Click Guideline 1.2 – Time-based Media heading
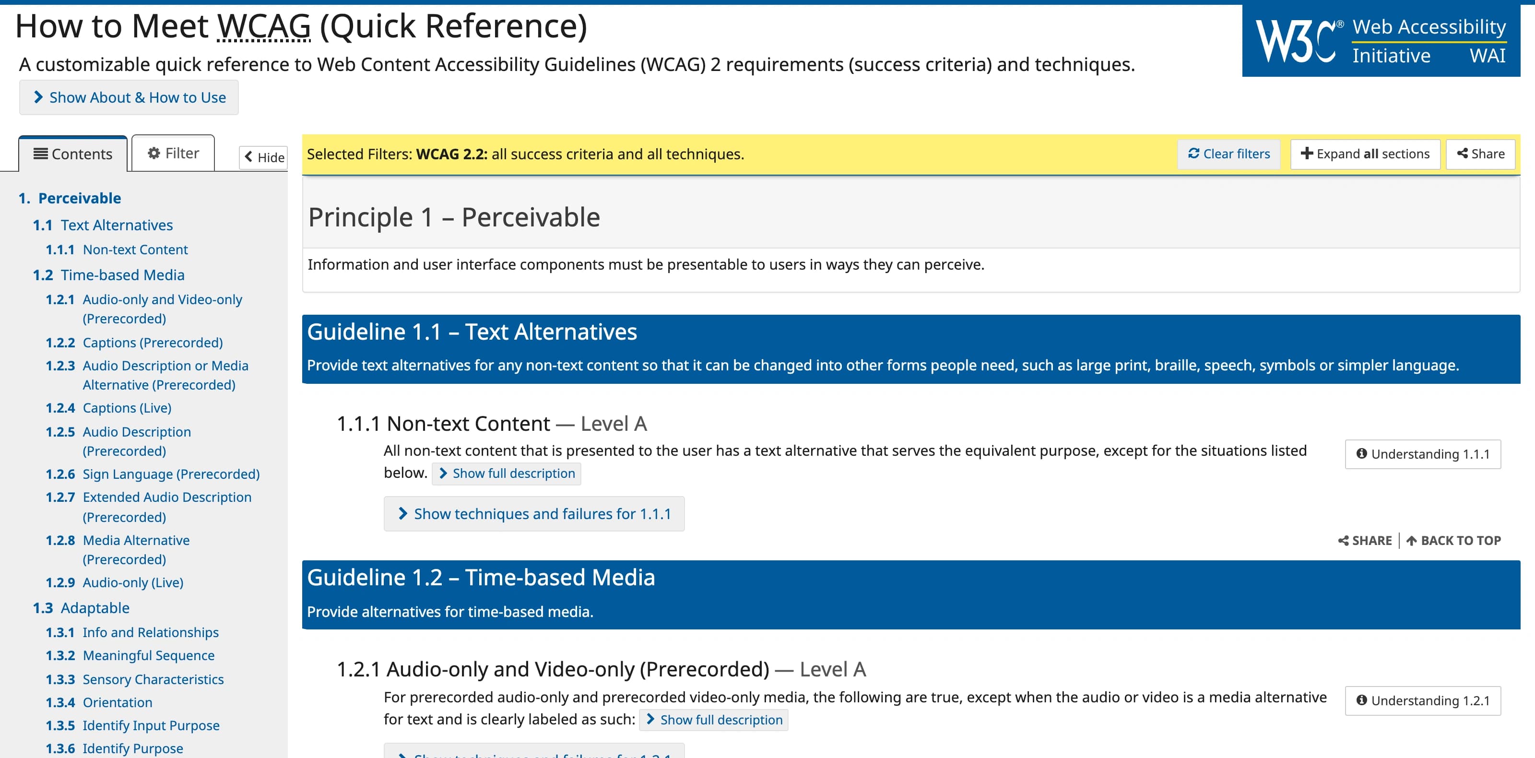Image resolution: width=1535 pixels, height=758 pixels. (x=481, y=578)
